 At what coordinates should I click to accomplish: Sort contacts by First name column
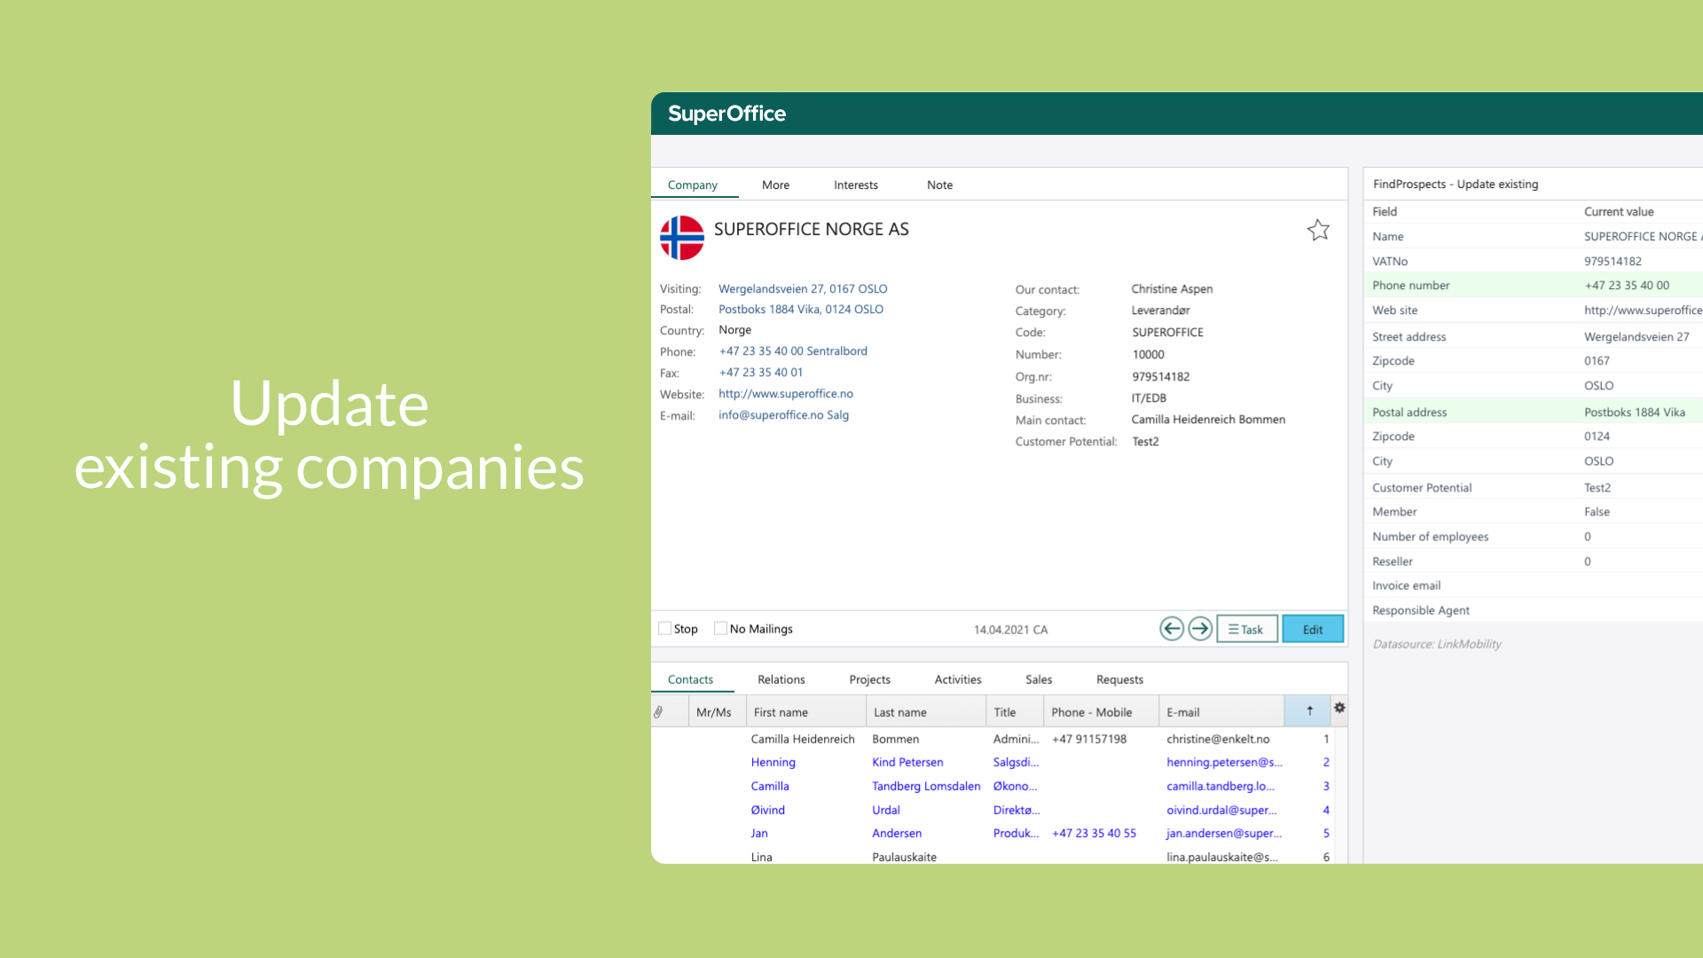click(806, 711)
